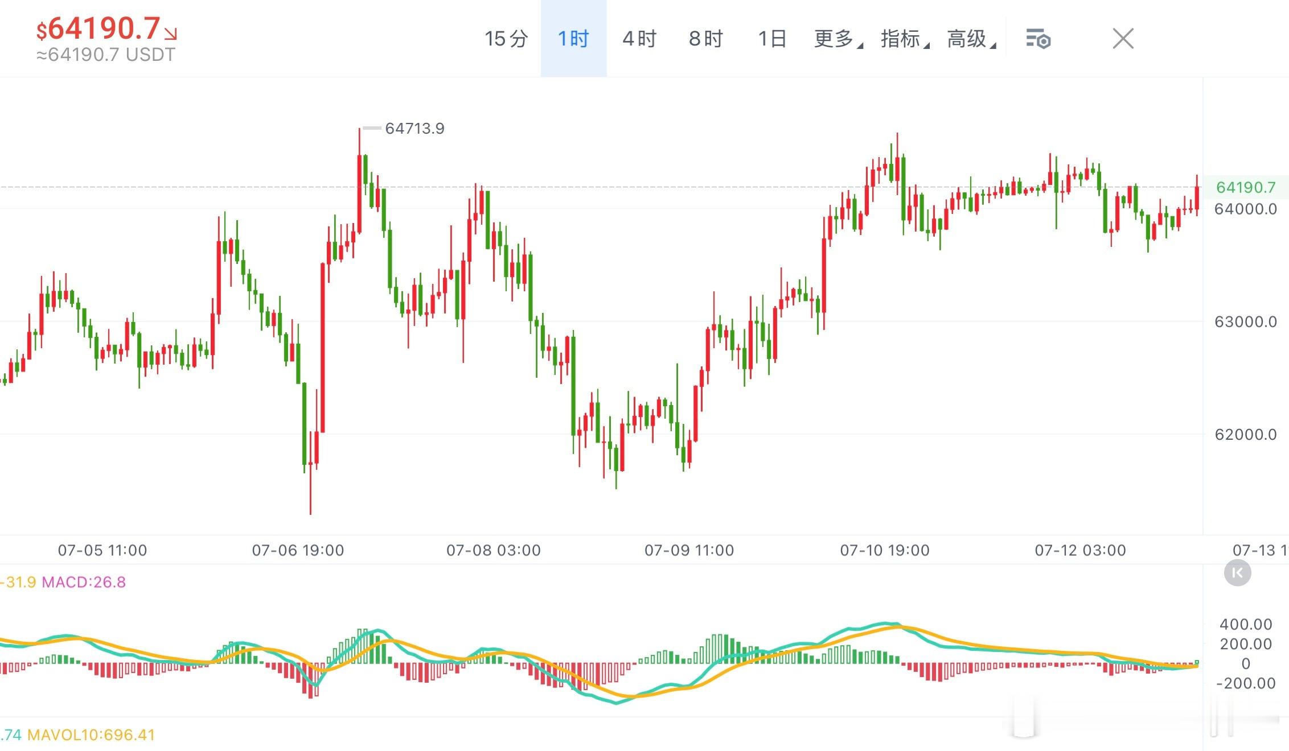Click the 07-09 11:00 time label
The image size is (1289, 751).
689,550
